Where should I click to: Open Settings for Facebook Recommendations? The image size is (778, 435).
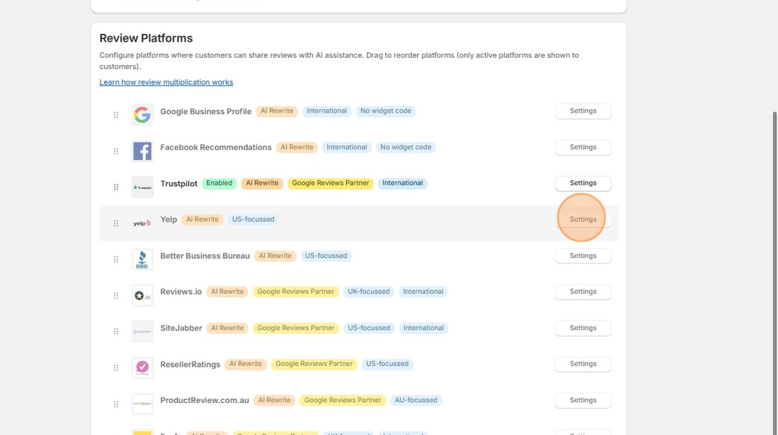coord(583,147)
